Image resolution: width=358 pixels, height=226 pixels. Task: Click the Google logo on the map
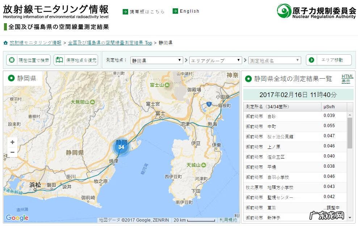point(17,218)
